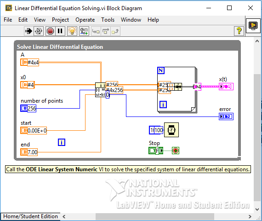
Task: Click the error output 0 probe
Action: 108,95
